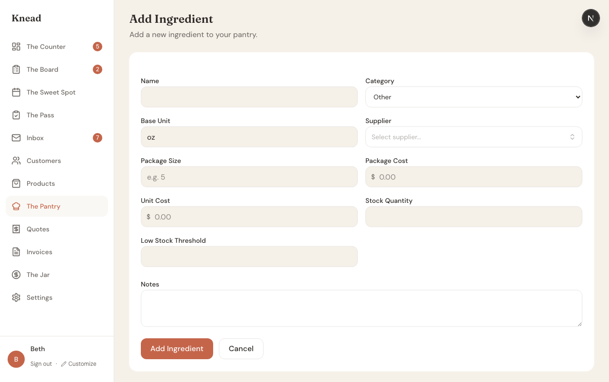Open the Quotes banknote icon
Screen dimensions: 609x382
point(16,229)
